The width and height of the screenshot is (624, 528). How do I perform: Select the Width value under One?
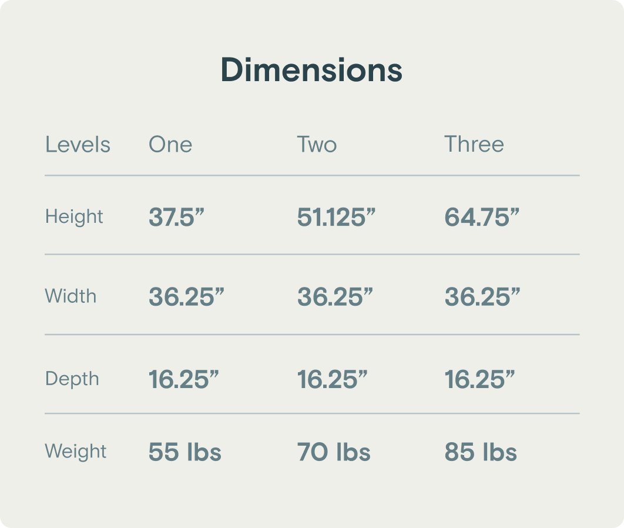coord(186,297)
